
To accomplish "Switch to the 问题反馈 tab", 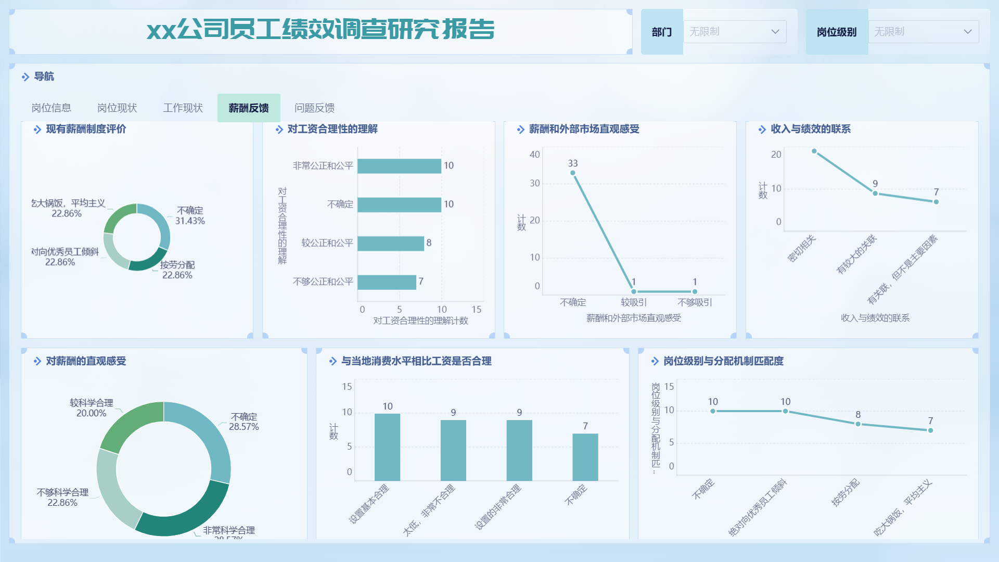I will (x=314, y=108).
